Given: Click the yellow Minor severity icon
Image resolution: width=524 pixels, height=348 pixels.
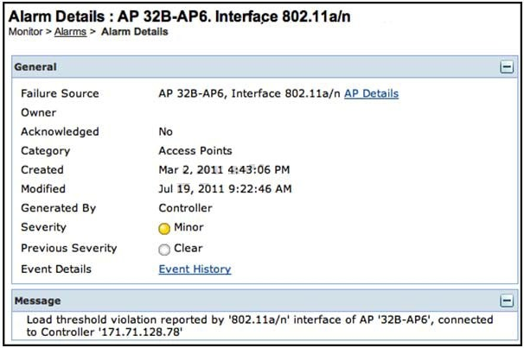Looking at the screenshot, I should 165,228.
